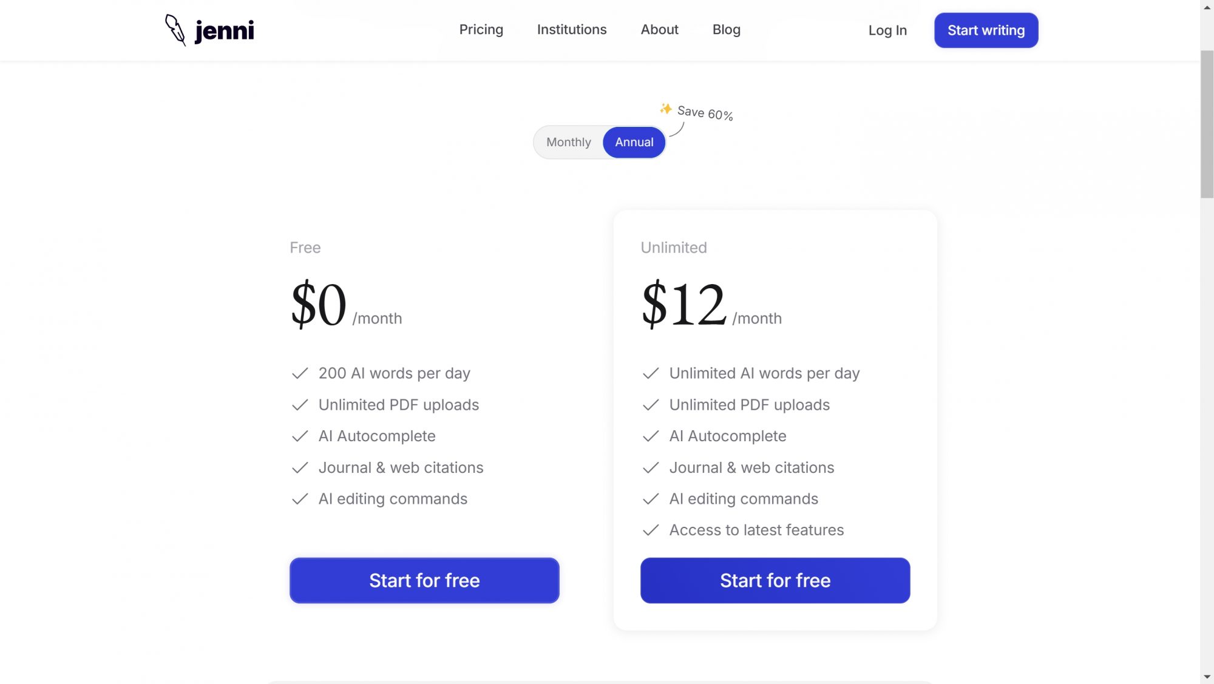Click the jenni feather logo icon

pyautogui.click(x=175, y=30)
